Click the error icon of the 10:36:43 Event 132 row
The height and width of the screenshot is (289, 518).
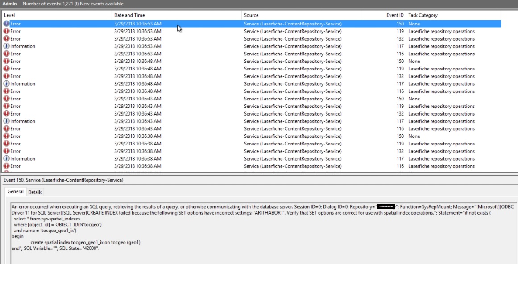6,114
